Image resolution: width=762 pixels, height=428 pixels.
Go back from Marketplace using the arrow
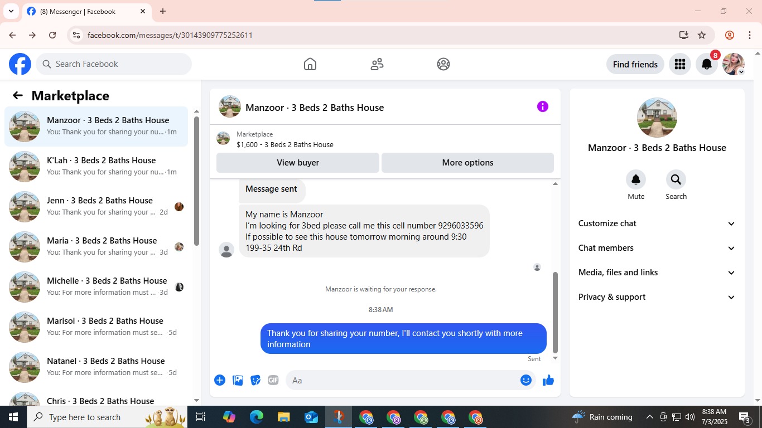pos(18,95)
